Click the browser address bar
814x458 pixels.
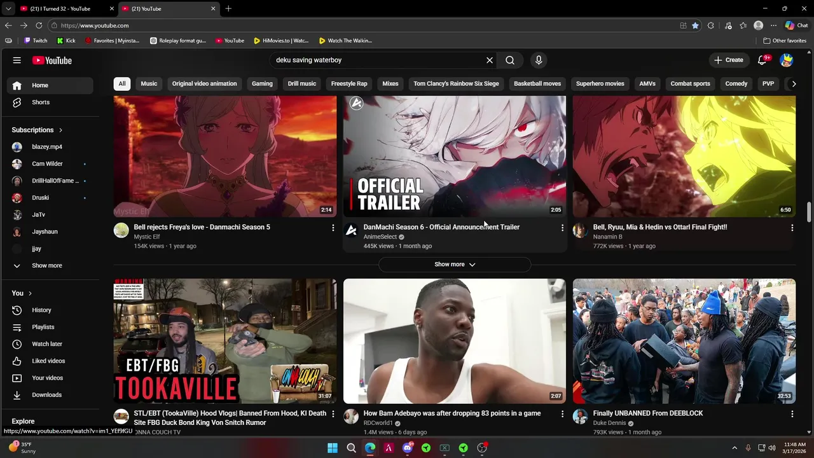(362, 25)
